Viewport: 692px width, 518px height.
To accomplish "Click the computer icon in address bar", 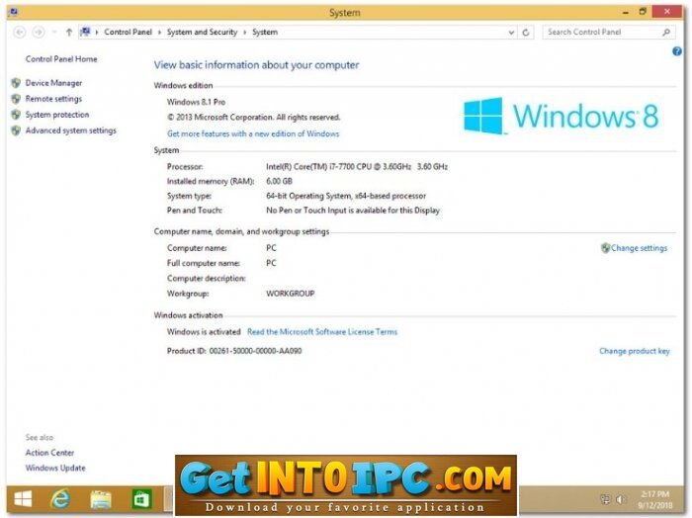I will (x=86, y=32).
